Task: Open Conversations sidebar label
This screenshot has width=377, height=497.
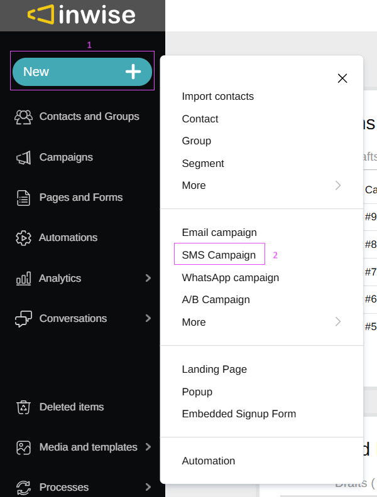Action: coord(73,318)
